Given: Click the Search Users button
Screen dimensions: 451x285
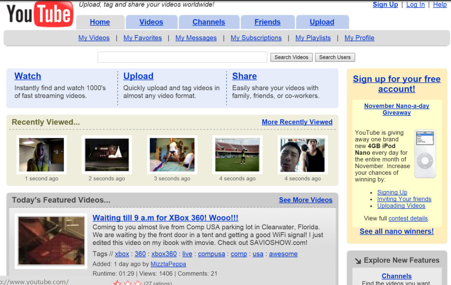Looking at the screenshot, I should coord(335,58).
